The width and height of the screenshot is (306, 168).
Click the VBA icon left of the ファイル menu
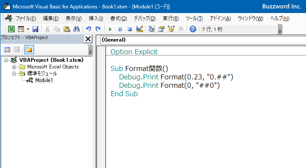click(x=8, y=18)
